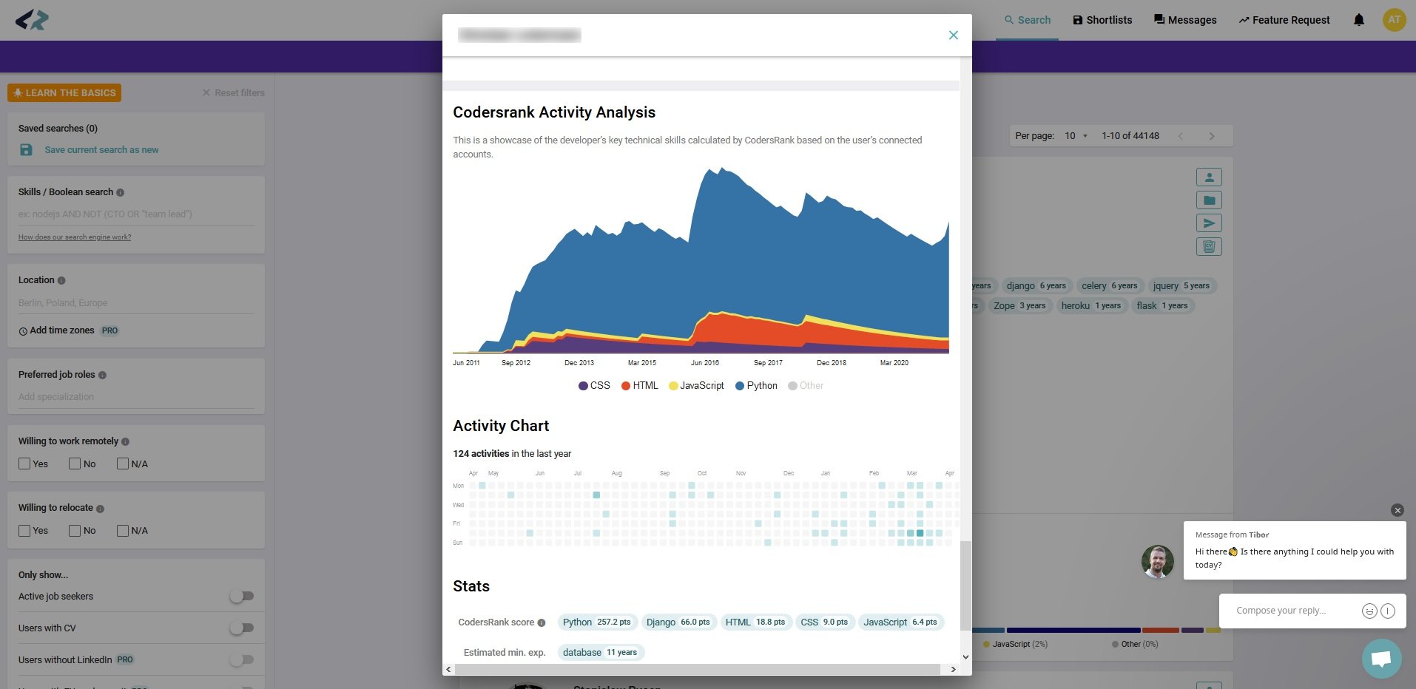Add candidate to shortlist using folder icon
Viewport: 1416px width, 689px height.
tap(1209, 200)
